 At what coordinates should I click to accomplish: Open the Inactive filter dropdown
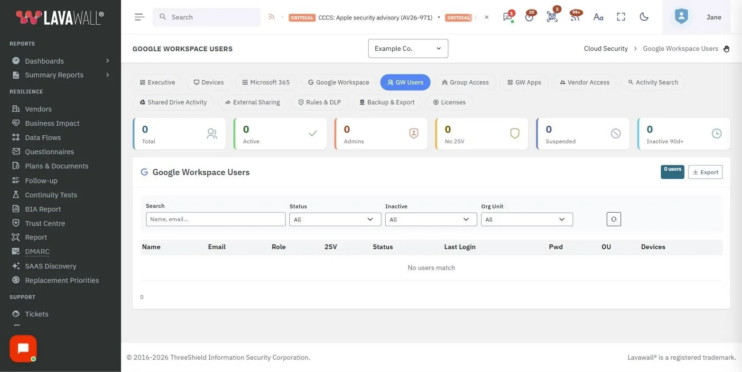(431, 219)
